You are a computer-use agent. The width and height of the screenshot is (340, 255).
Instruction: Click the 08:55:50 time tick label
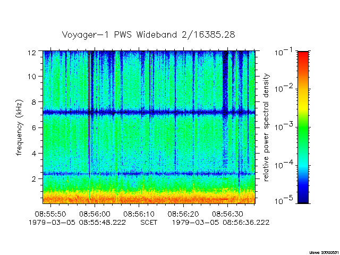click(50, 214)
